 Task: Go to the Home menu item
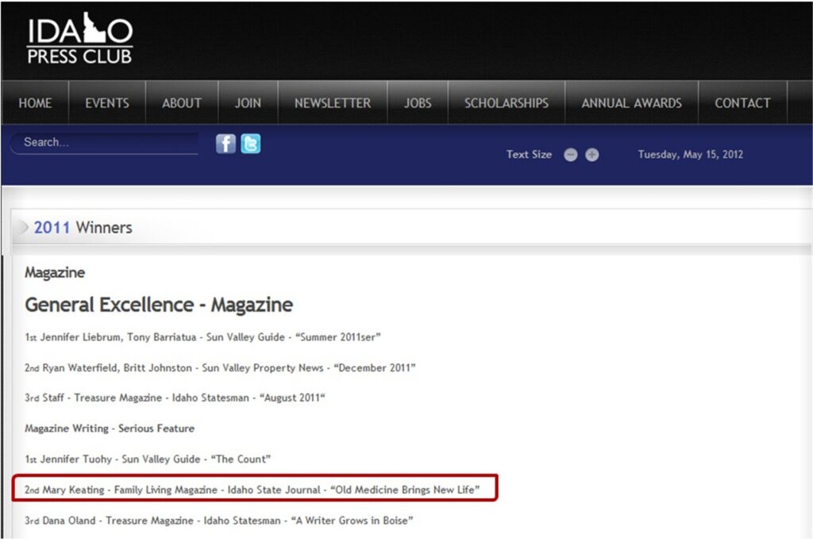[x=35, y=103]
